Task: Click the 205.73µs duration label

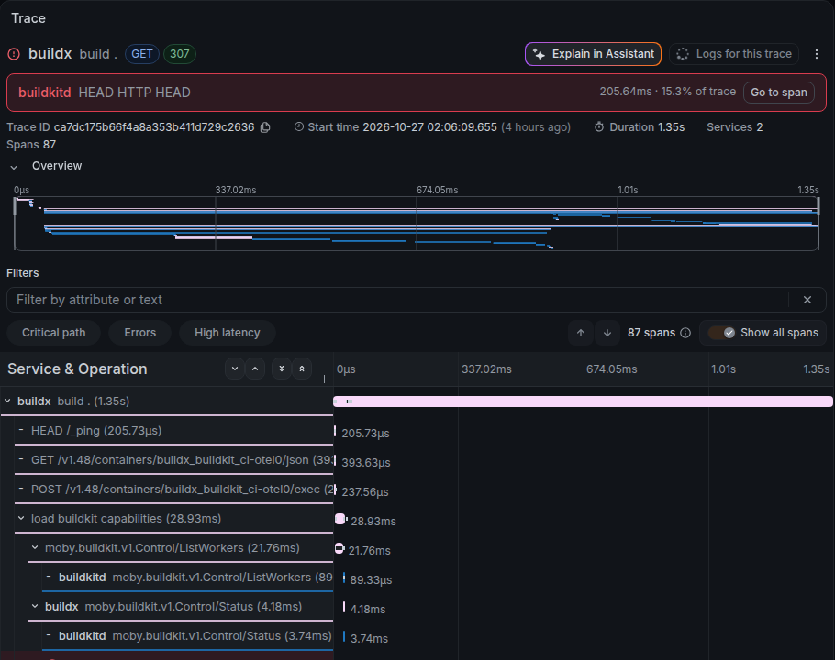Action: (x=365, y=434)
